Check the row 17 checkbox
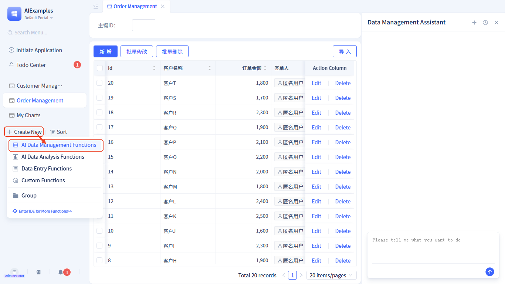 [99, 127]
